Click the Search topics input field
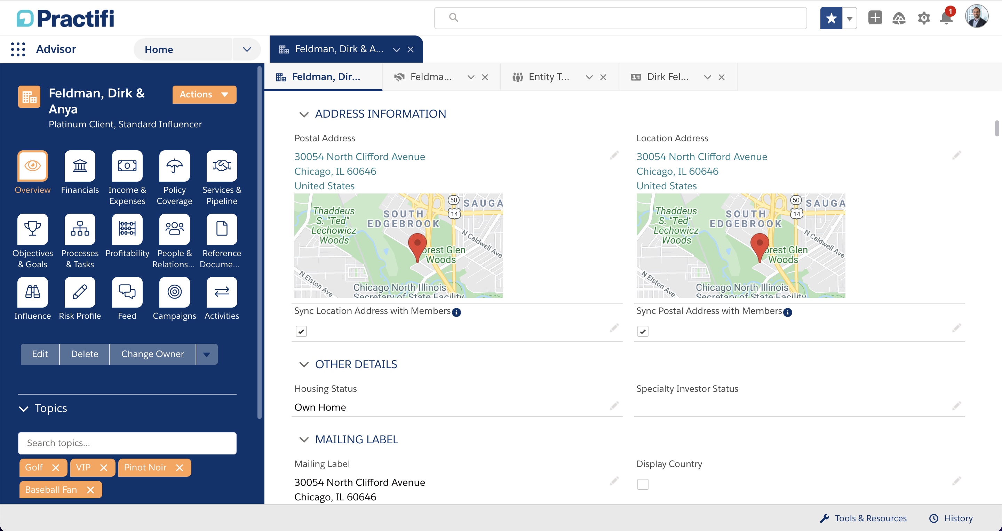Image resolution: width=1002 pixels, height=531 pixels. [127, 443]
